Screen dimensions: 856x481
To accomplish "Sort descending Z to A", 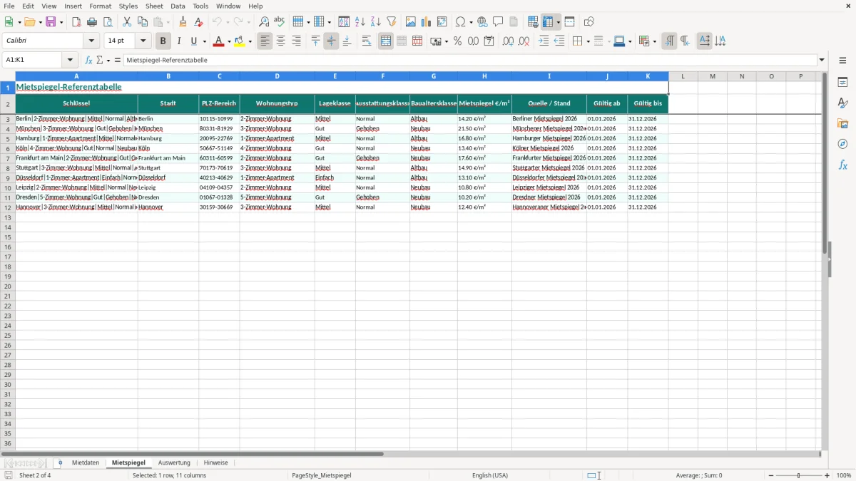I will [376, 22].
